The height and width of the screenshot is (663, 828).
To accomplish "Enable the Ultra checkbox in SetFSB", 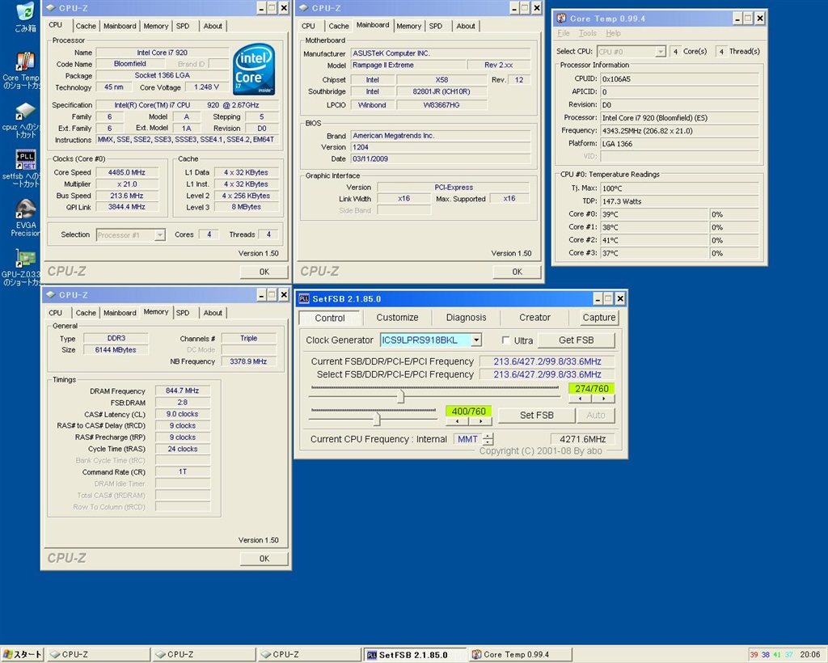I will [x=506, y=340].
